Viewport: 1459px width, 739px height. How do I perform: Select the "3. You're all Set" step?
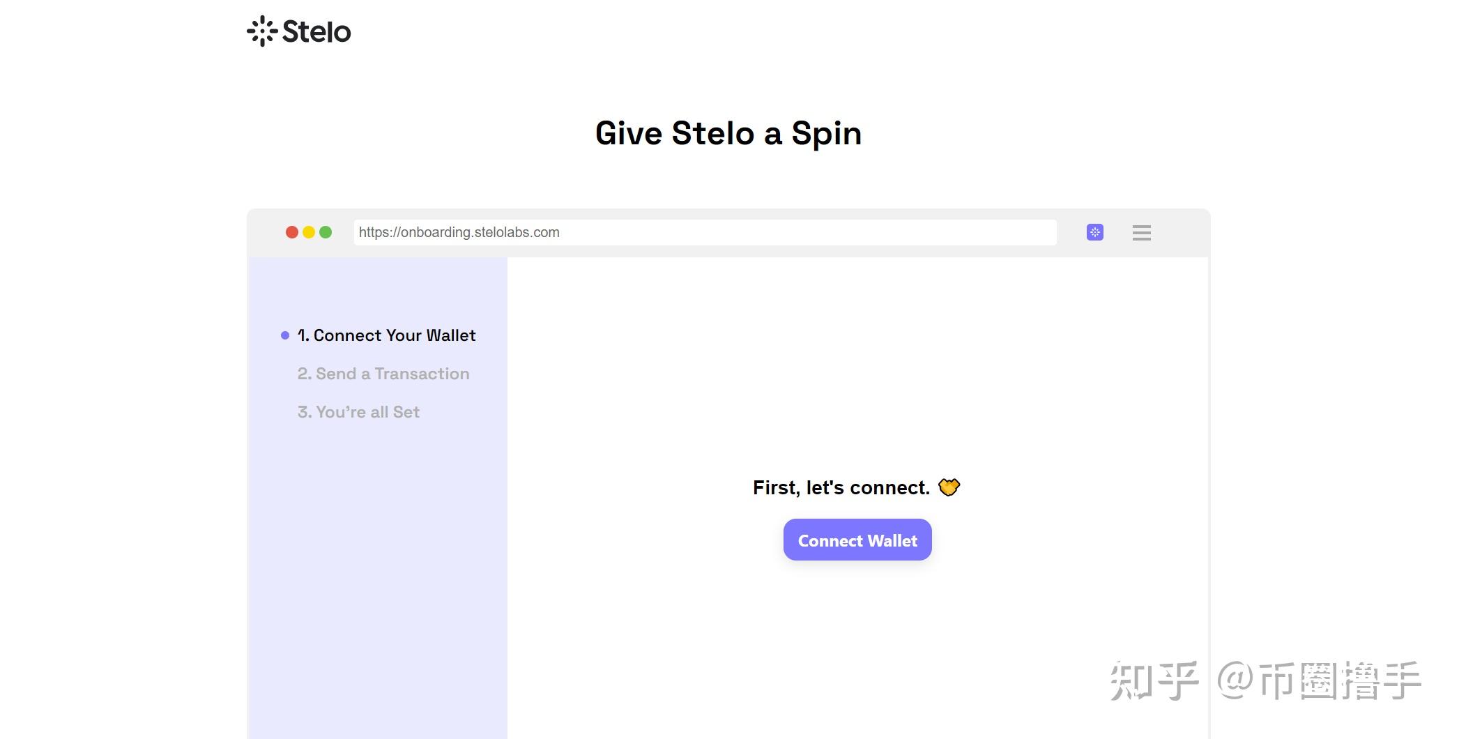358,412
